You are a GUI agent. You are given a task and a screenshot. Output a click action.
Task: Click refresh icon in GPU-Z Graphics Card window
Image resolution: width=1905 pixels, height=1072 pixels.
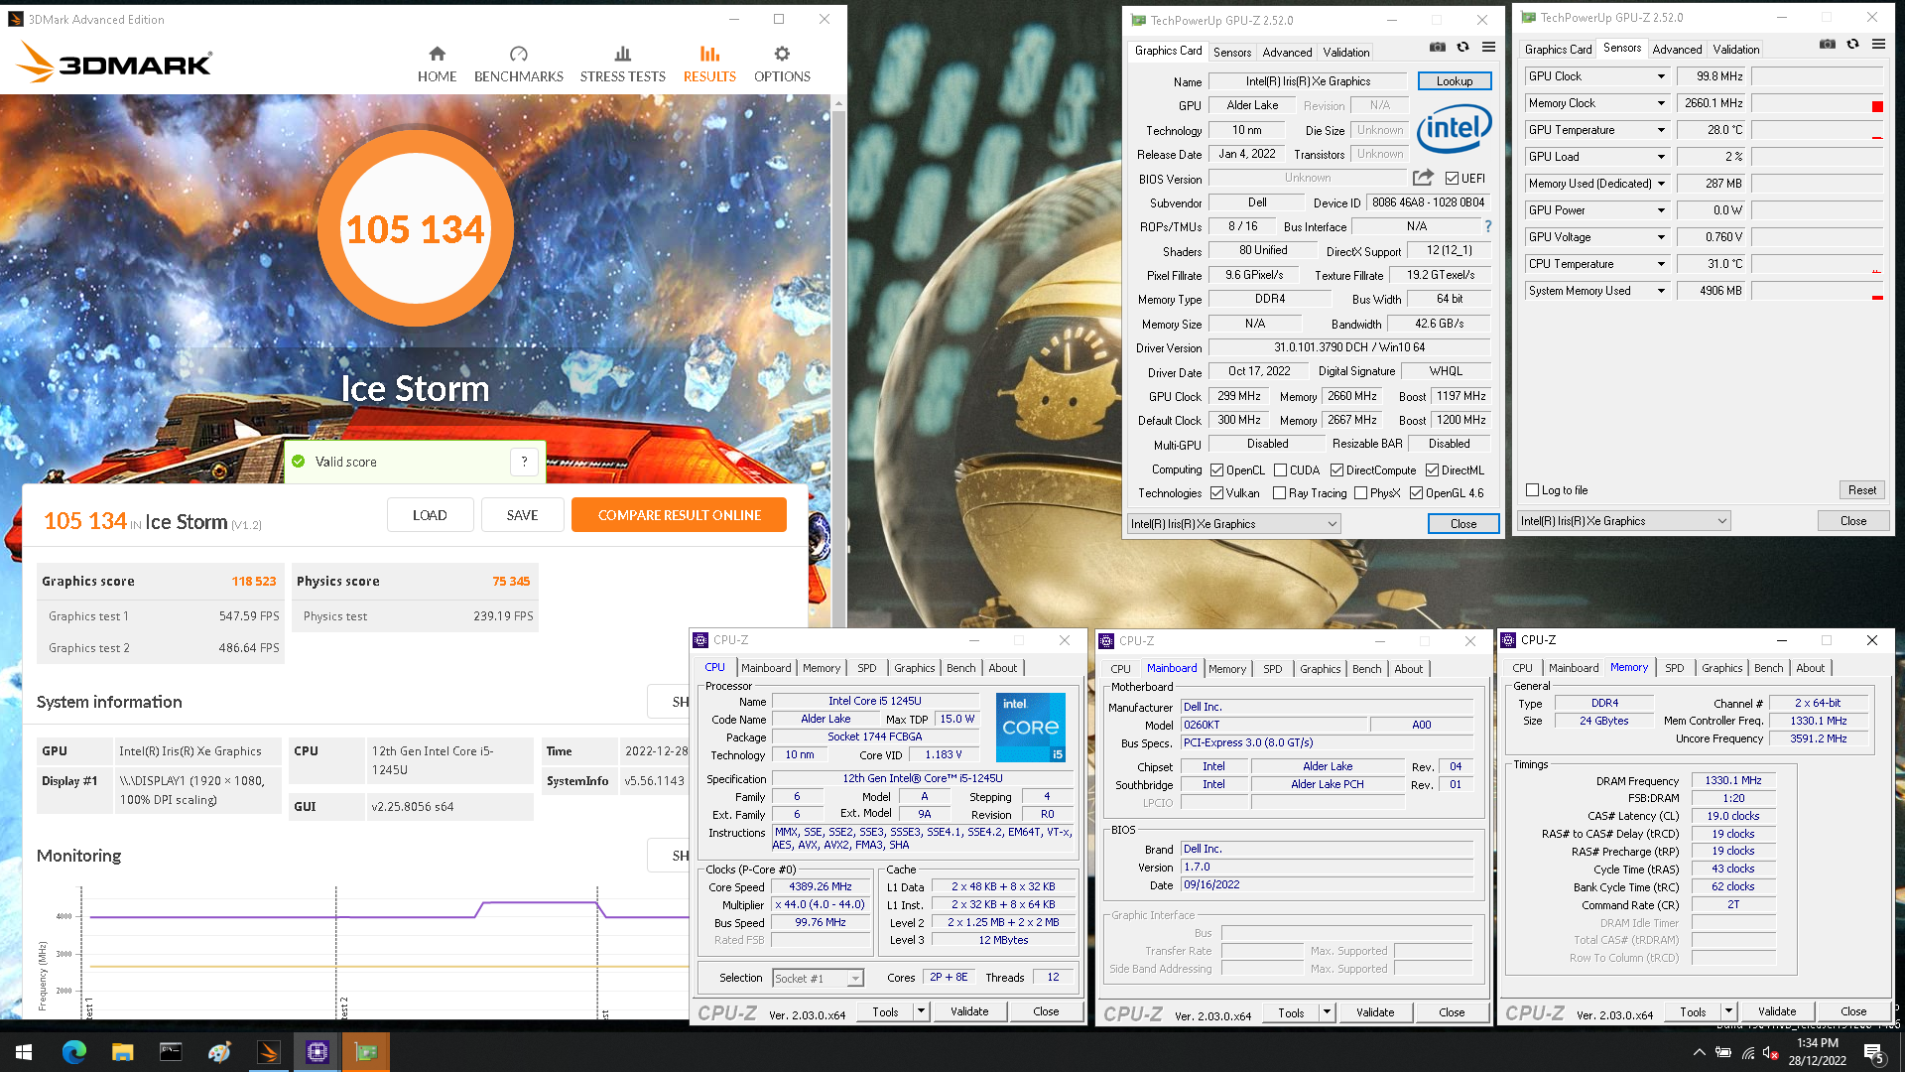(x=1462, y=47)
